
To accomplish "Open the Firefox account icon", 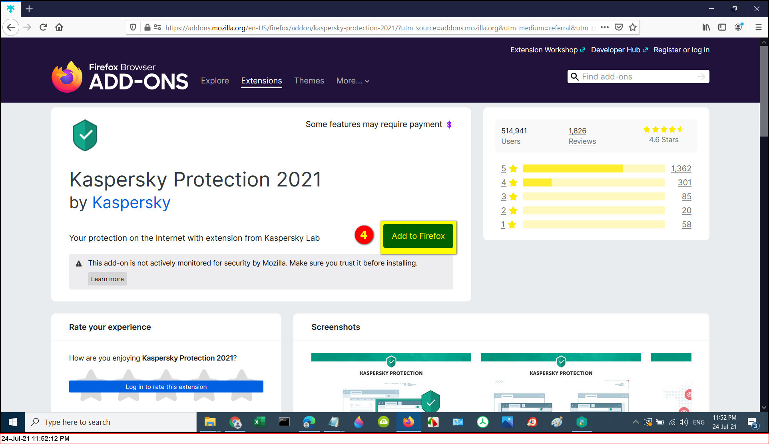I will tap(739, 27).
